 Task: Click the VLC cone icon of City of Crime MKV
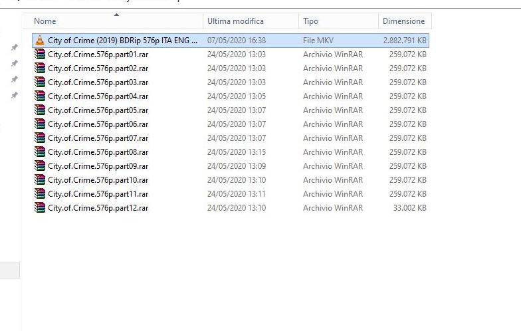[x=40, y=40]
